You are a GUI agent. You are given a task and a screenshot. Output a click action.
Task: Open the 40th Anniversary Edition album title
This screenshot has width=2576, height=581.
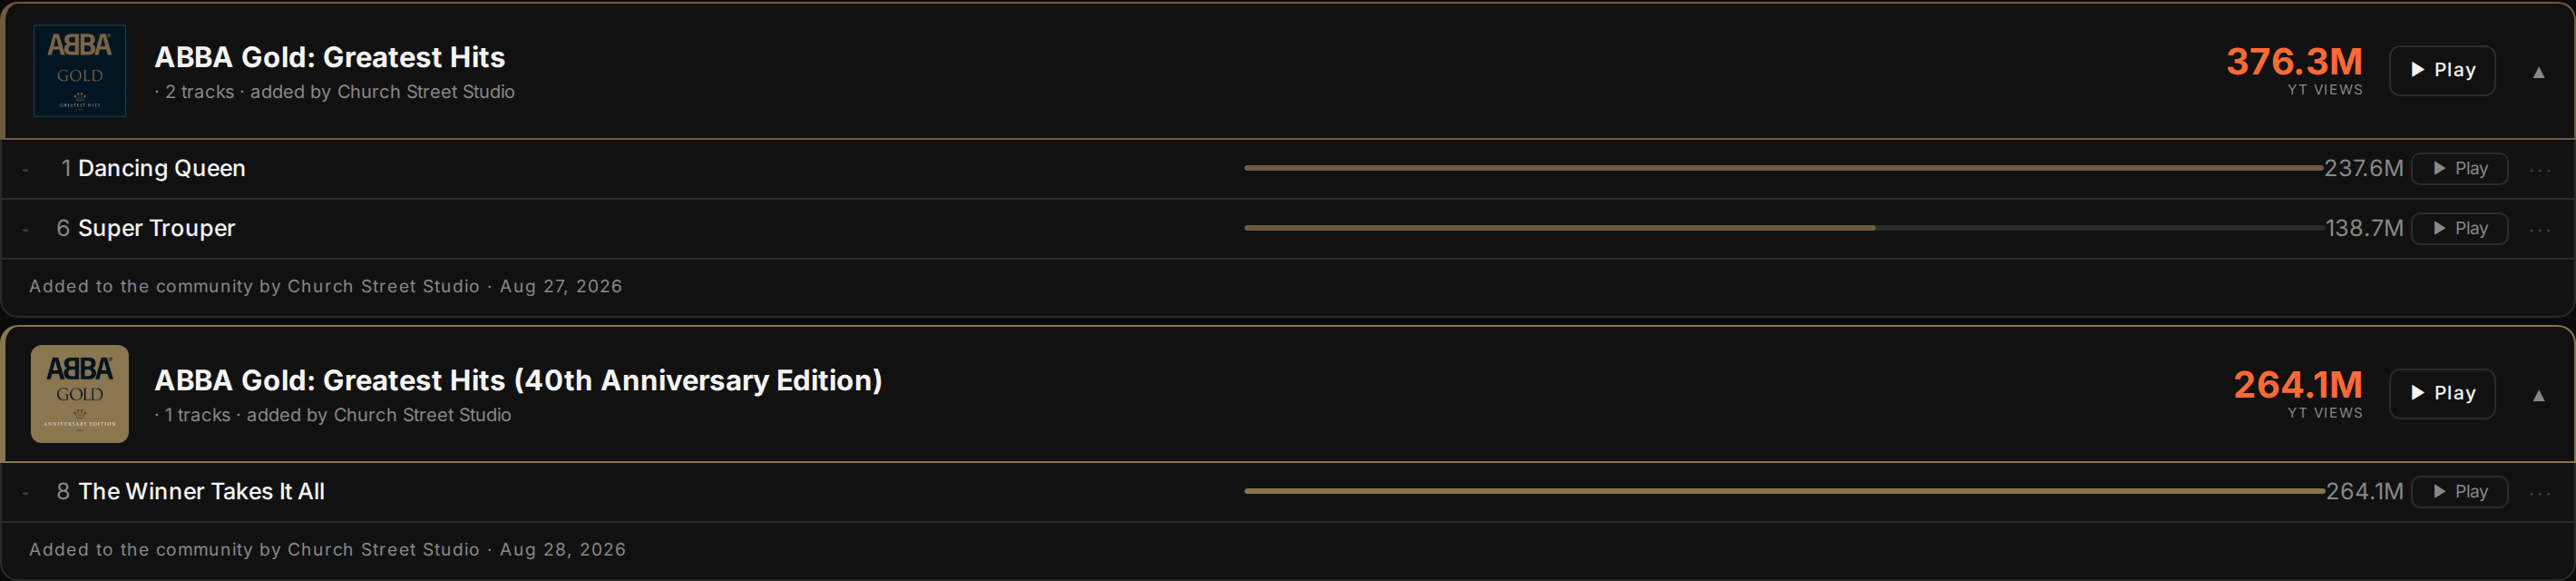click(x=518, y=380)
